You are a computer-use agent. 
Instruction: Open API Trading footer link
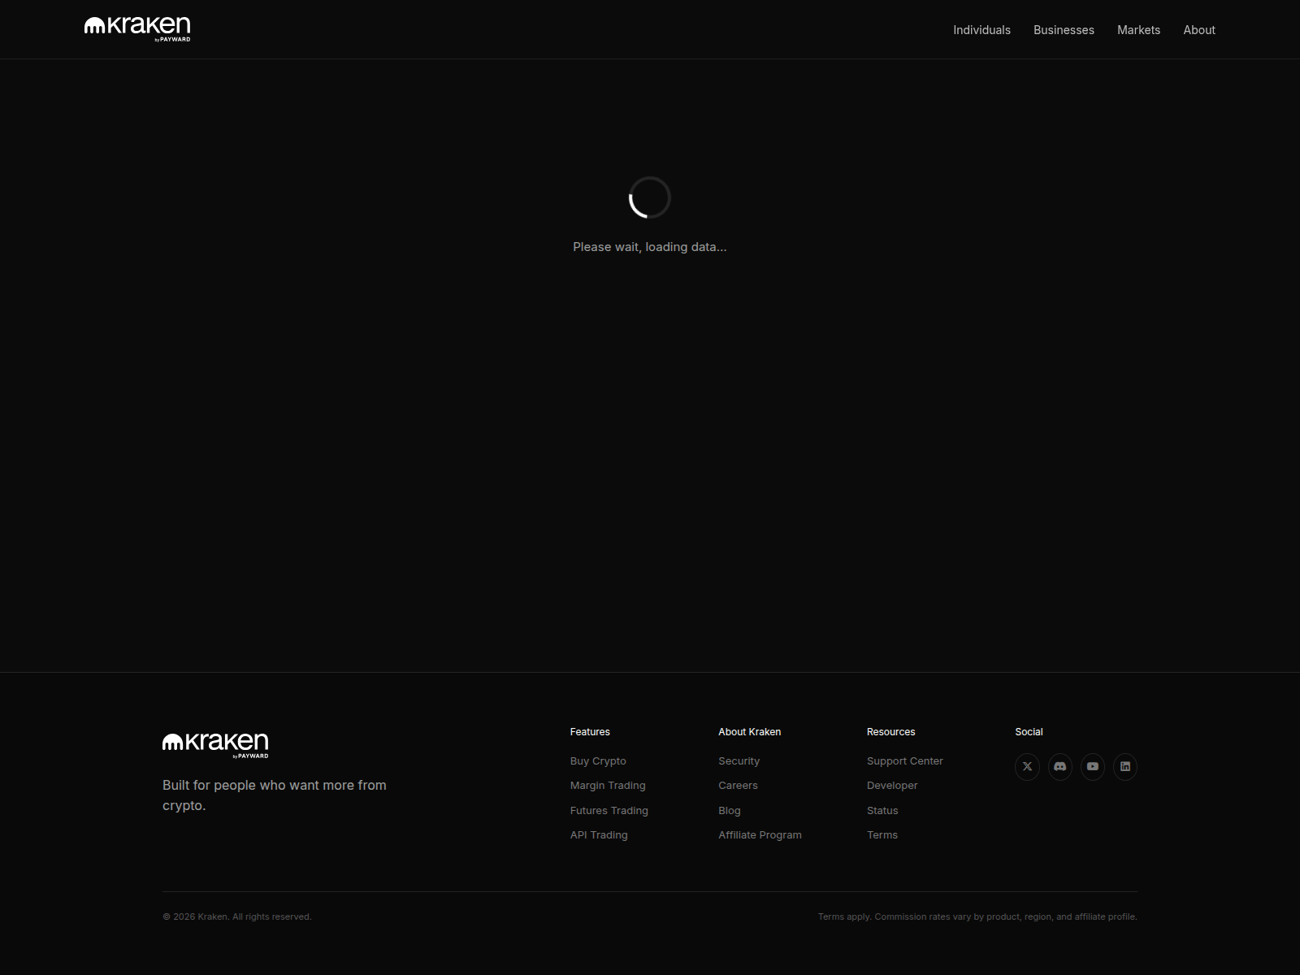point(599,835)
